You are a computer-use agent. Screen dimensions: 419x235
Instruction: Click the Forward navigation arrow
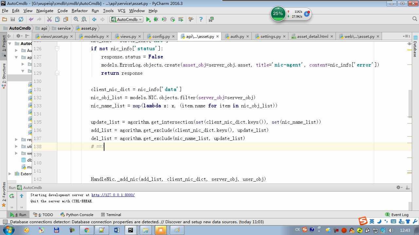(x=102, y=20)
